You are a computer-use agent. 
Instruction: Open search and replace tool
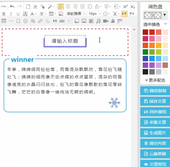(33, 21)
